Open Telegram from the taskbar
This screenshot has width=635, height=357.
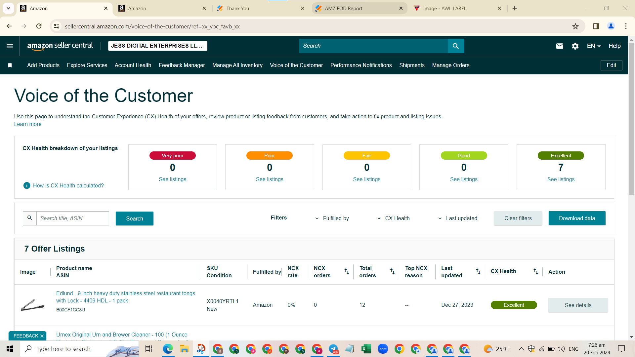[x=333, y=349]
